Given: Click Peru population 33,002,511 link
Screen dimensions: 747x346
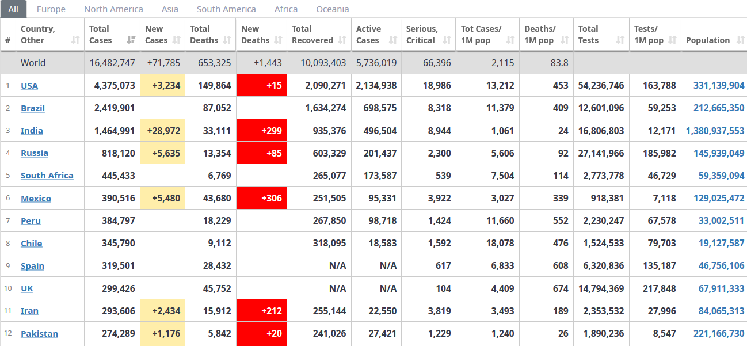Looking at the screenshot, I should 722,221.
